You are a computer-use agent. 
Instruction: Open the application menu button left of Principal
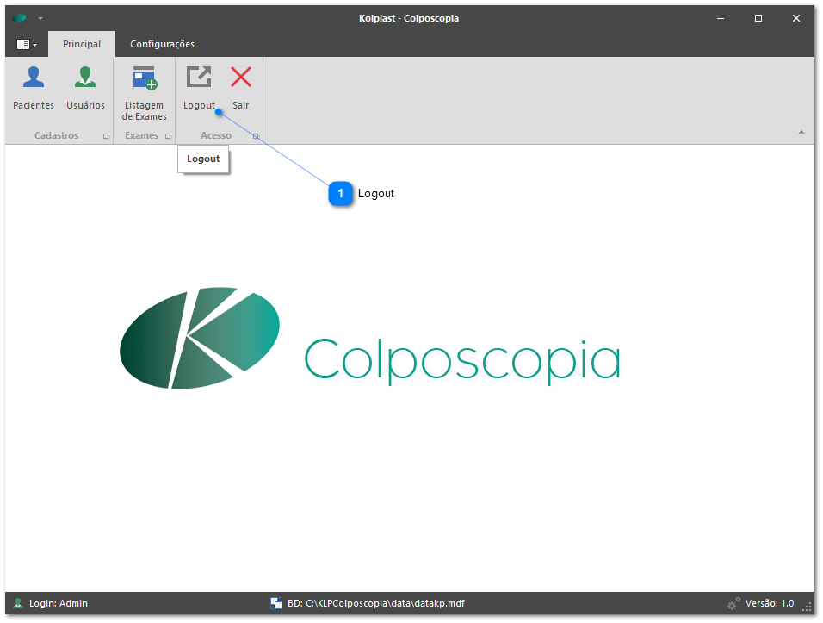click(27, 44)
